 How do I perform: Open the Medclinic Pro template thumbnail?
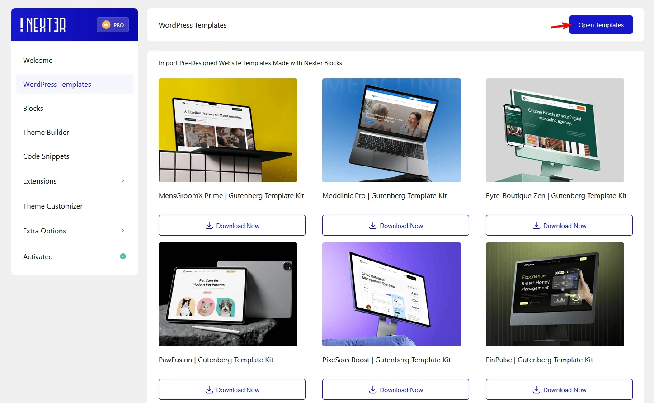click(x=391, y=130)
